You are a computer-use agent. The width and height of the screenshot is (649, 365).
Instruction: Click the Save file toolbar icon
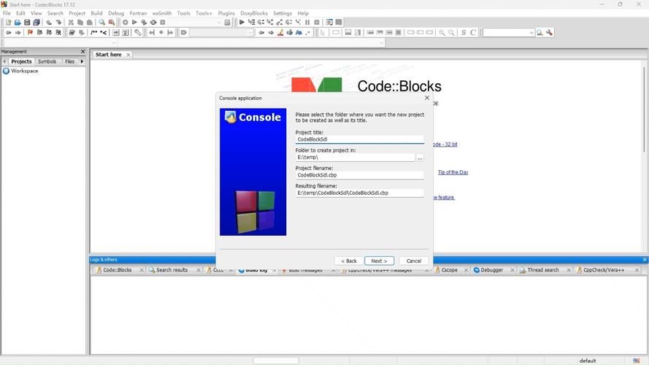[27, 23]
